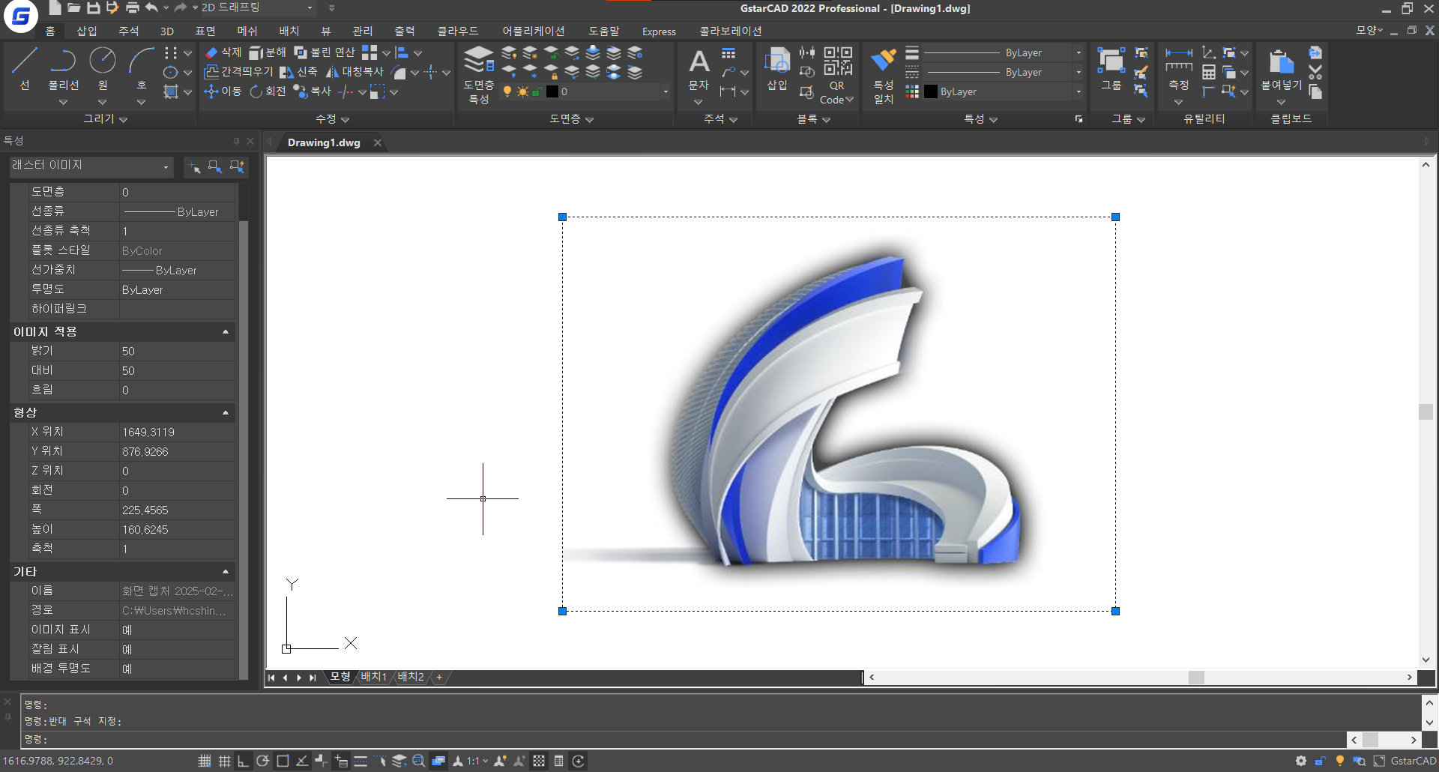1439x772 pixels.
Task: Click the Quick Select icon in properties panel
Action: click(x=238, y=166)
